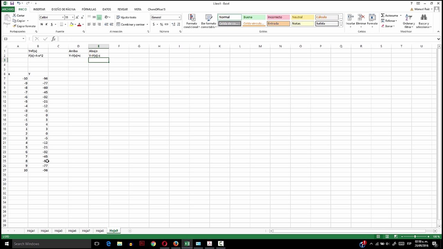Open the General number format dropdown

179,17
